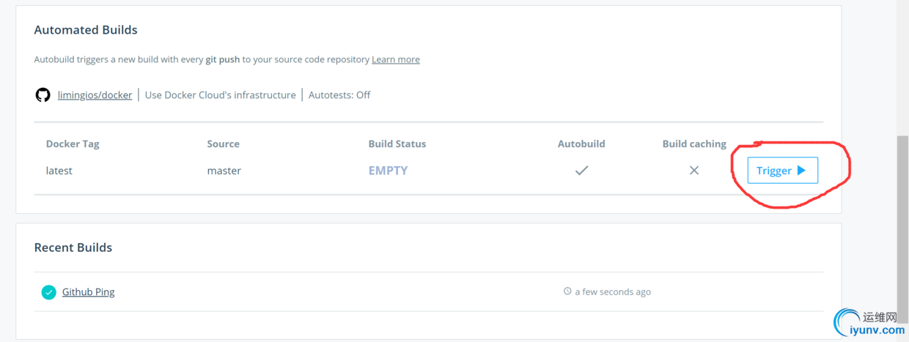Open the limingios/docker repository link

tap(95, 95)
